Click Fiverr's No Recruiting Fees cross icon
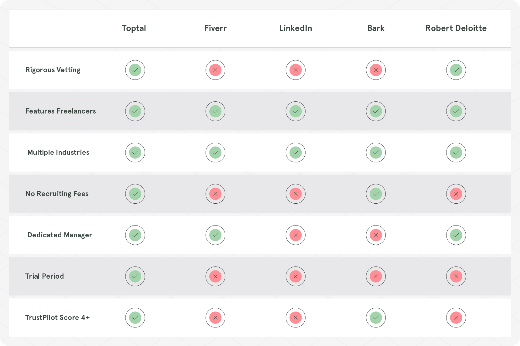The width and height of the screenshot is (520, 346). 215,194
